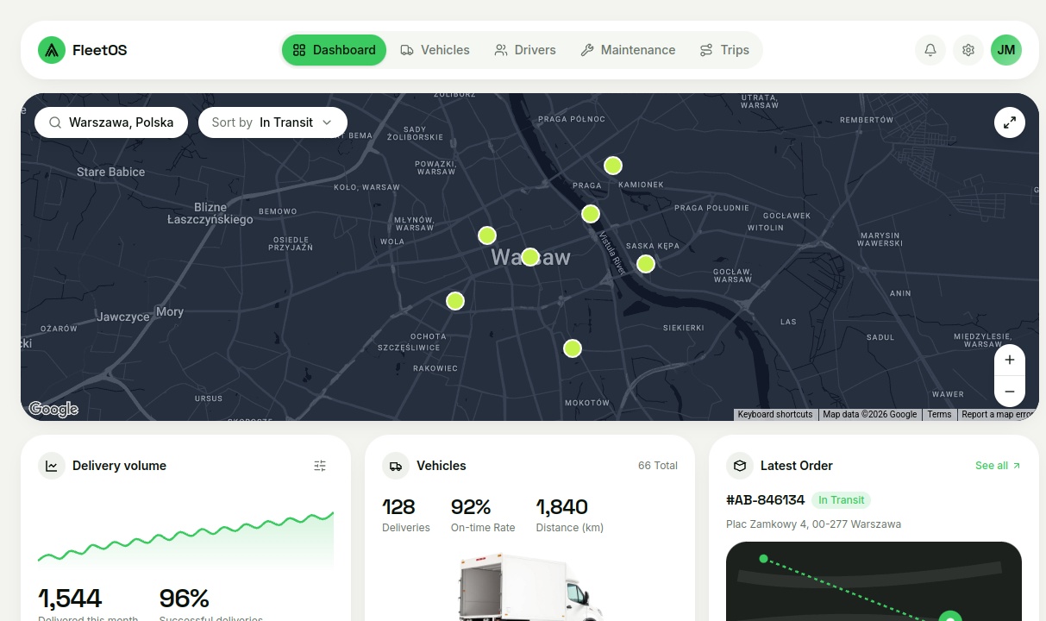The width and height of the screenshot is (1046, 621).
Task: Click the 1,840 Distance (km) stat
Action: [x=570, y=515]
